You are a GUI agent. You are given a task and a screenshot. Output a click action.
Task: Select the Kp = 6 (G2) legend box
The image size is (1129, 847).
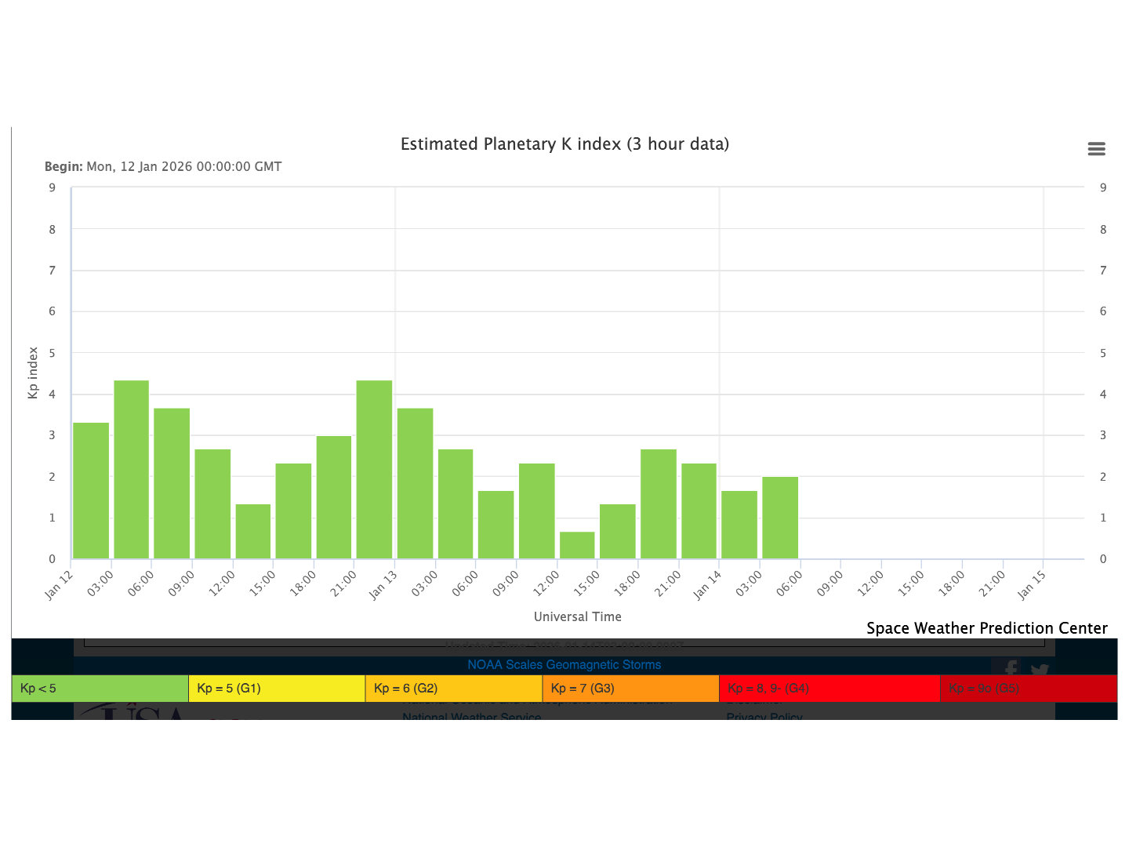[x=453, y=689]
